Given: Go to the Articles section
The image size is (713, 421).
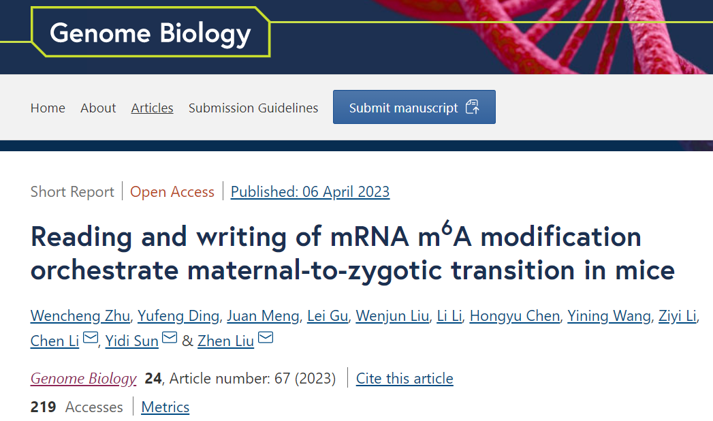Looking at the screenshot, I should [x=152, y=108].
